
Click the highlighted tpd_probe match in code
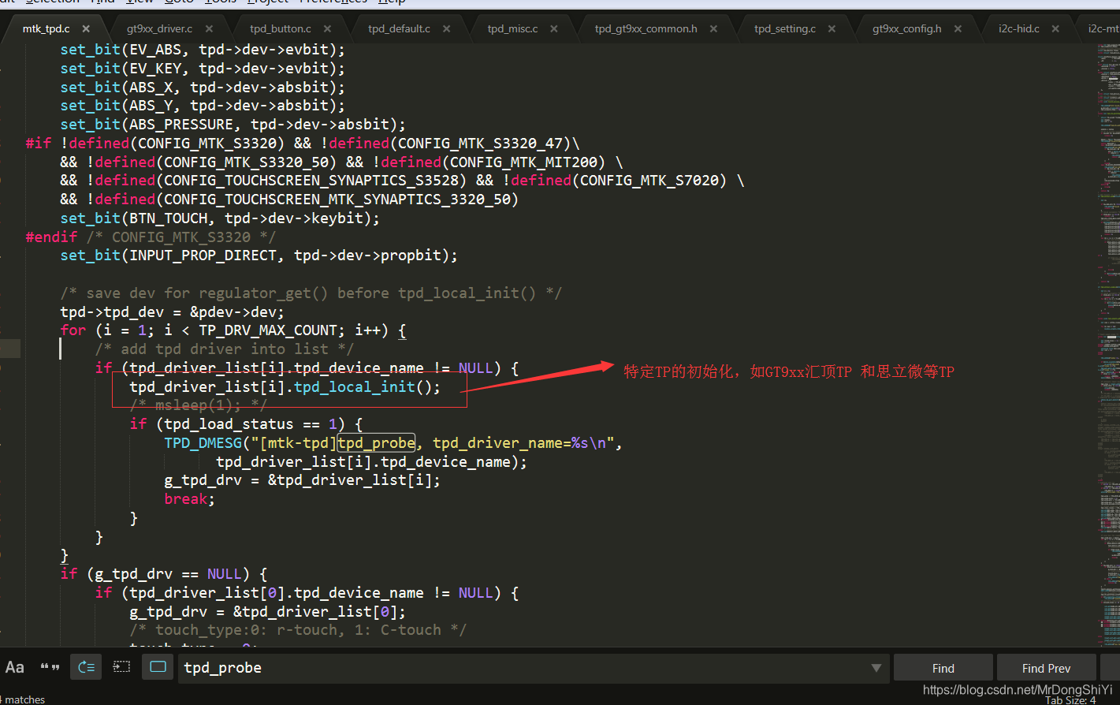pos(377,443)
